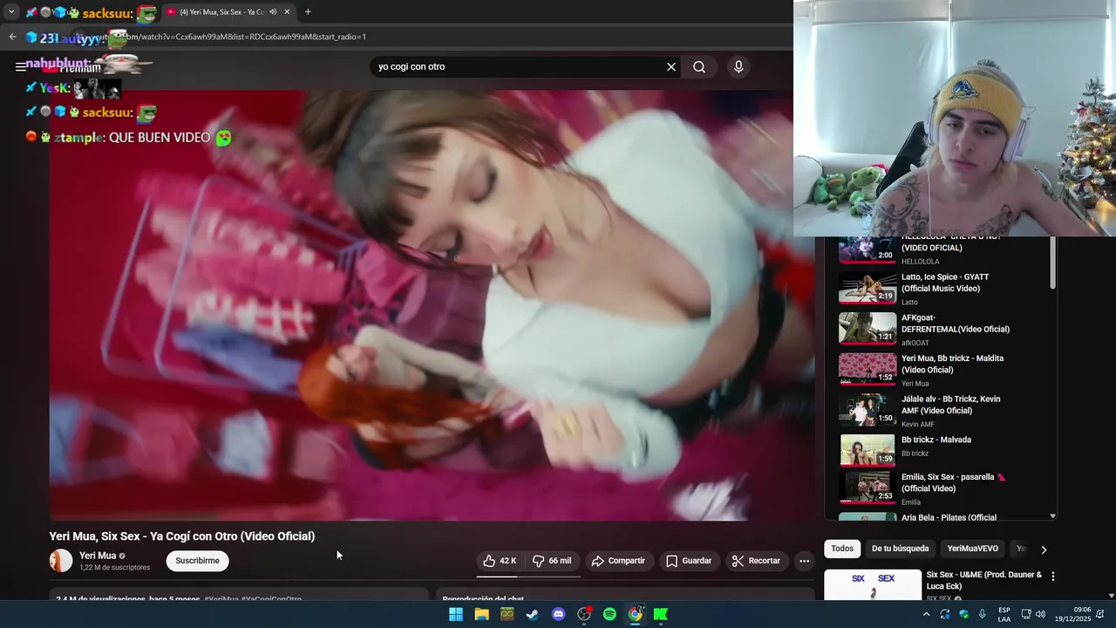Screen dimensions: 1116x628
Task: Open the Yeri Mua channel avatar
Action: [x=61, y=561]
